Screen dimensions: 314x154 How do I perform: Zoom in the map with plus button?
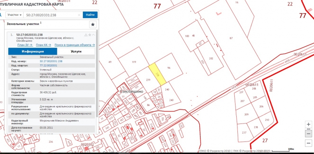tap(309, 124)
